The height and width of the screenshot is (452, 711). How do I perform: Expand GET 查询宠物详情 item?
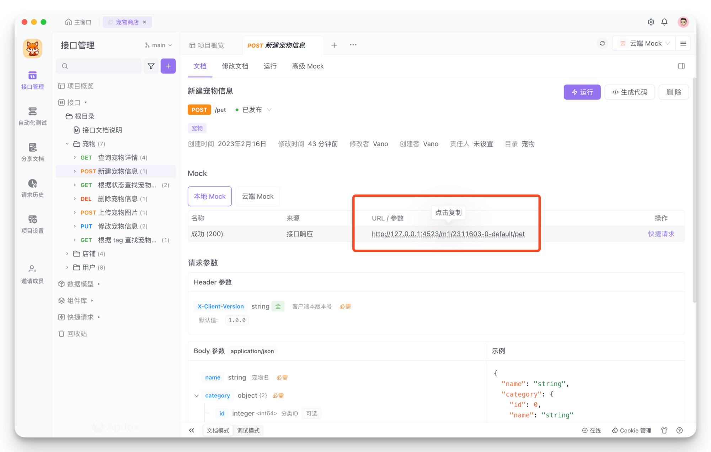75,157
